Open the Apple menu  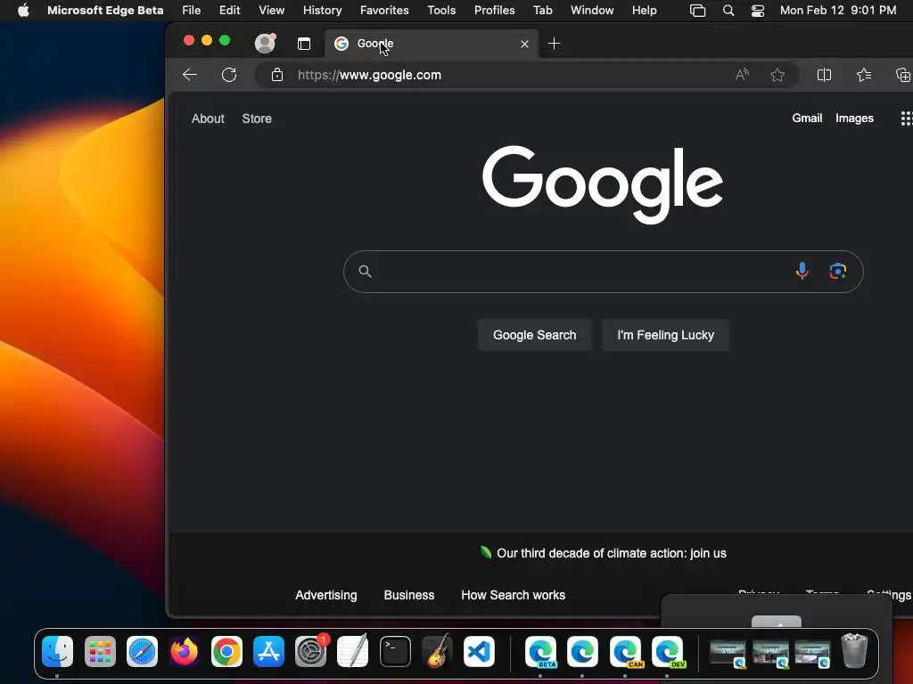coord(23,10)
